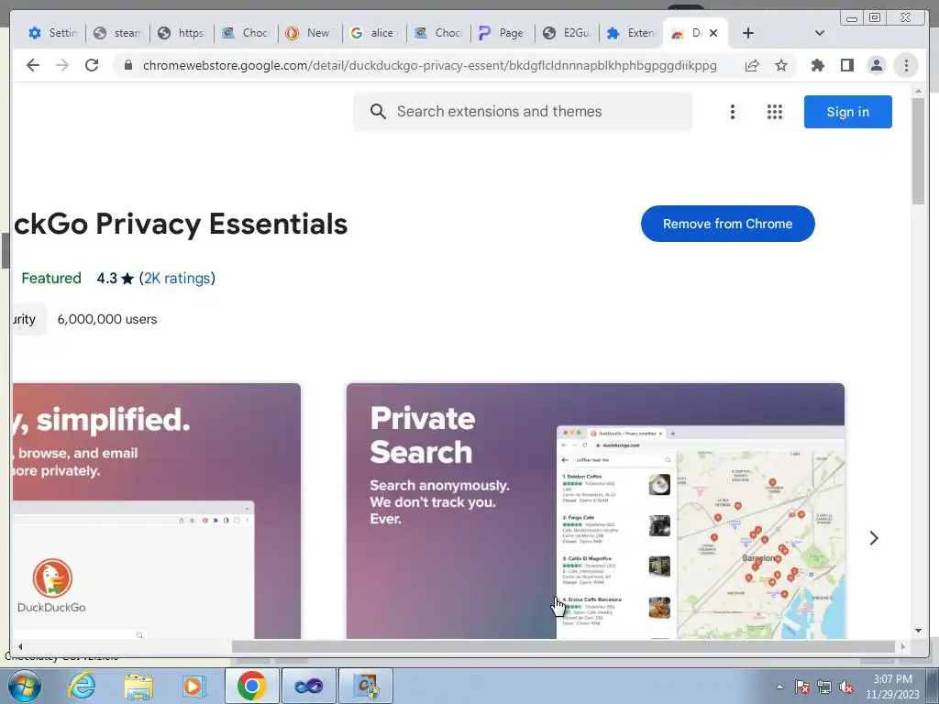Share this page from the address bar
939x704 pixels.
[752, 65]
